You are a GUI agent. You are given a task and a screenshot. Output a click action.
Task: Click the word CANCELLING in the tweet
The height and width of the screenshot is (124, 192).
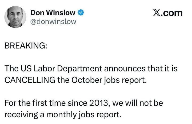click(30, 80)
